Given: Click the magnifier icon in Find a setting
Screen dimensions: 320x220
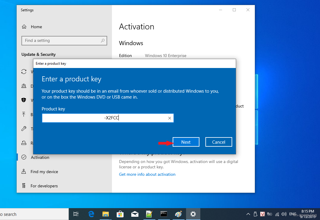Looking at the screenshot, I should click(x=103, y=40).
